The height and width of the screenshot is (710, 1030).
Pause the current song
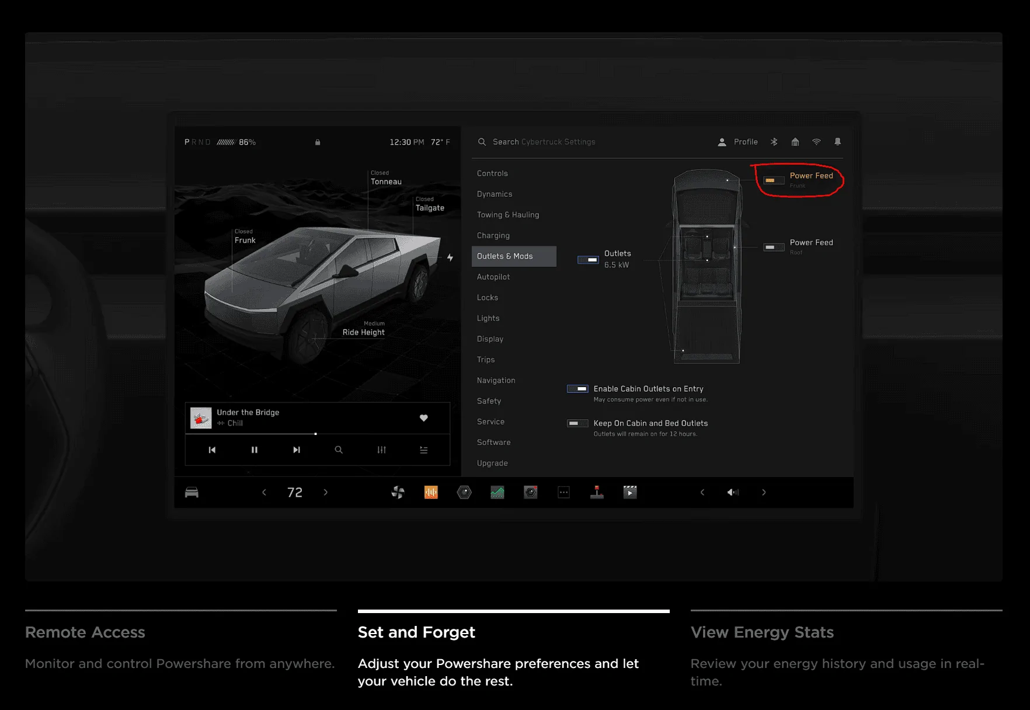click(x=254, y=450)
